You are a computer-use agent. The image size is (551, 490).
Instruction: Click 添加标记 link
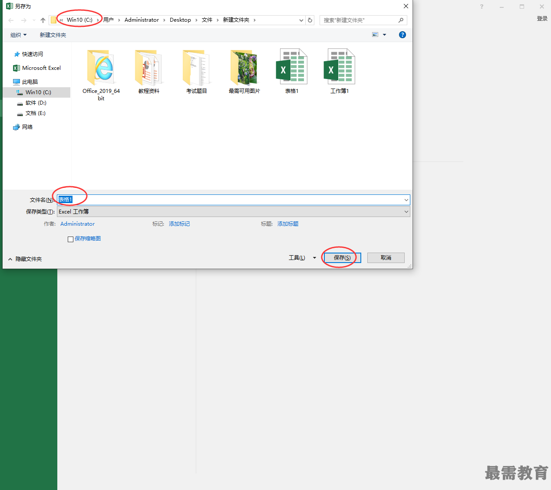coord(179,224)
